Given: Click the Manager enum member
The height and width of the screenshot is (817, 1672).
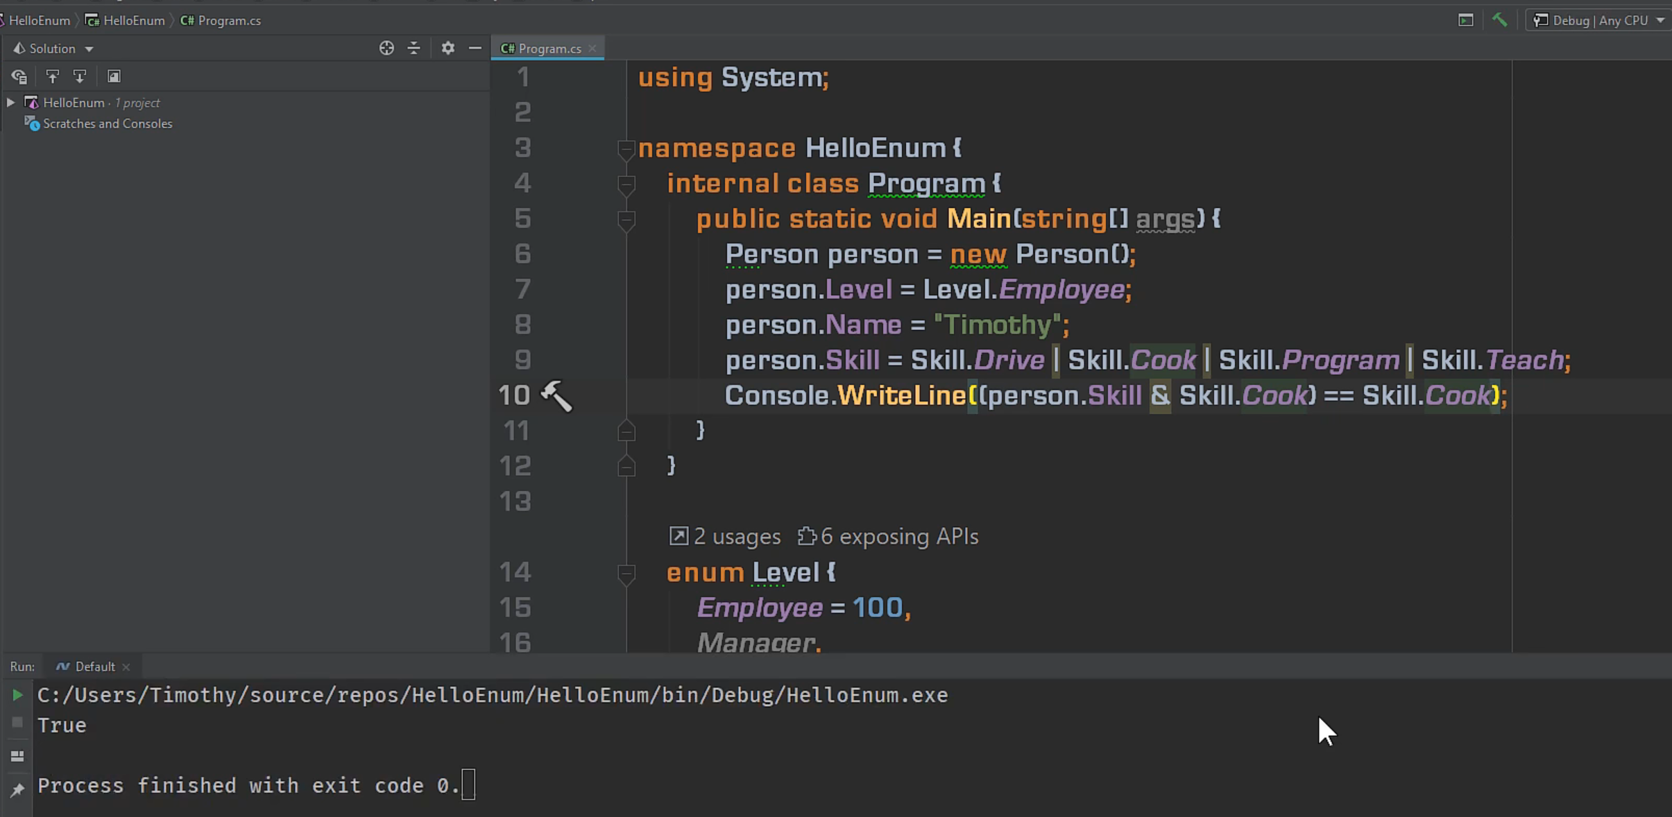Looking at the screenshot, I should tap(756, 643).
